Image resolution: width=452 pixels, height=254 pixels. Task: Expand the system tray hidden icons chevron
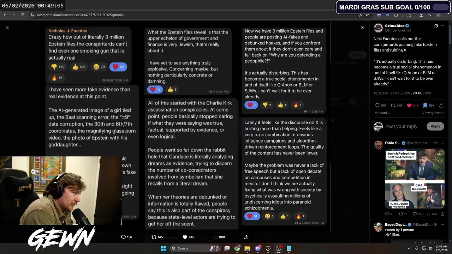410,248
